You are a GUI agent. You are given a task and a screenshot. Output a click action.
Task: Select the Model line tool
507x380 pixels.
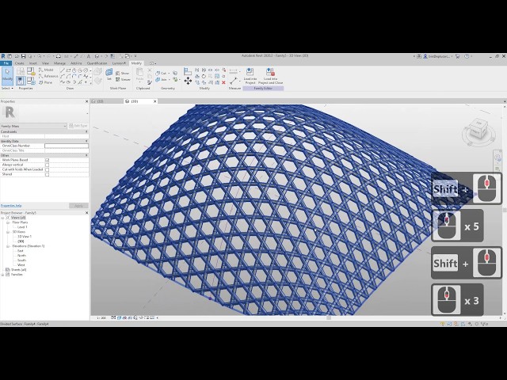pyautogui.click(x=46, y=70)
